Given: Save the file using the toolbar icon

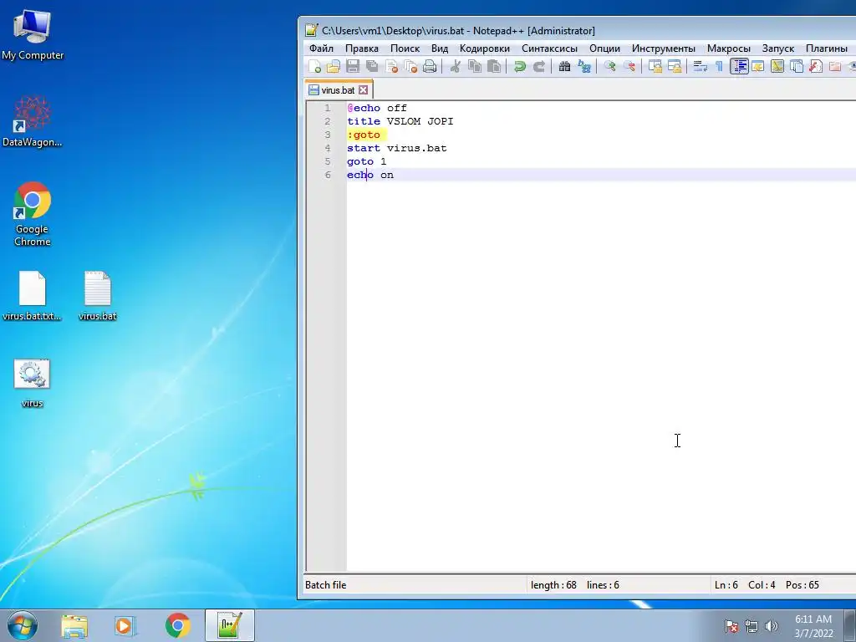Looking at the screenshot, I should (353, 67).
